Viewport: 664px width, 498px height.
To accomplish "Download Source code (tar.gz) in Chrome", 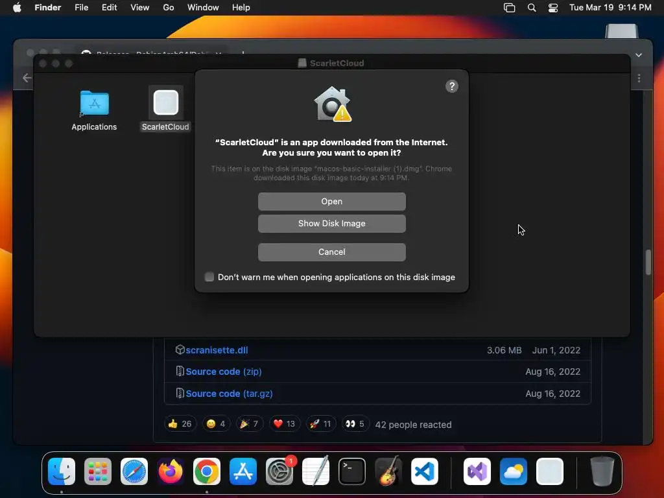I will [229, 394].
